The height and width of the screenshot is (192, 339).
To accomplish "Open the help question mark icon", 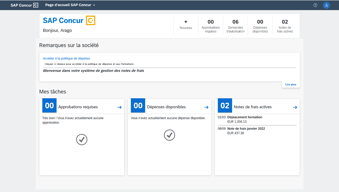I will tap(315, 5).
